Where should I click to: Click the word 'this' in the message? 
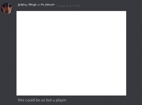point(21,100)
